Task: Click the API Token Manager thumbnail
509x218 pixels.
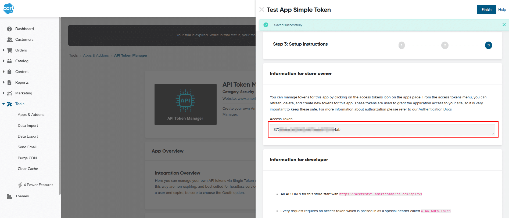Action: pyautogui.click(x=185, y=104)
